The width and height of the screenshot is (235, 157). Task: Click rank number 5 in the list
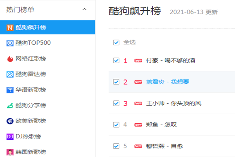[x=125, y=146]
